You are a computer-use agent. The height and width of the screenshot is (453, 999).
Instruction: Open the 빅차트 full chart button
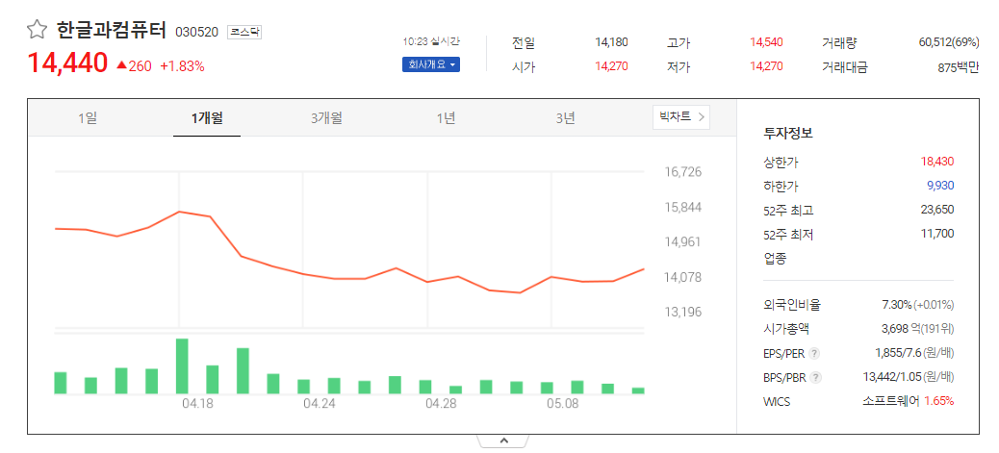point(681,117)
